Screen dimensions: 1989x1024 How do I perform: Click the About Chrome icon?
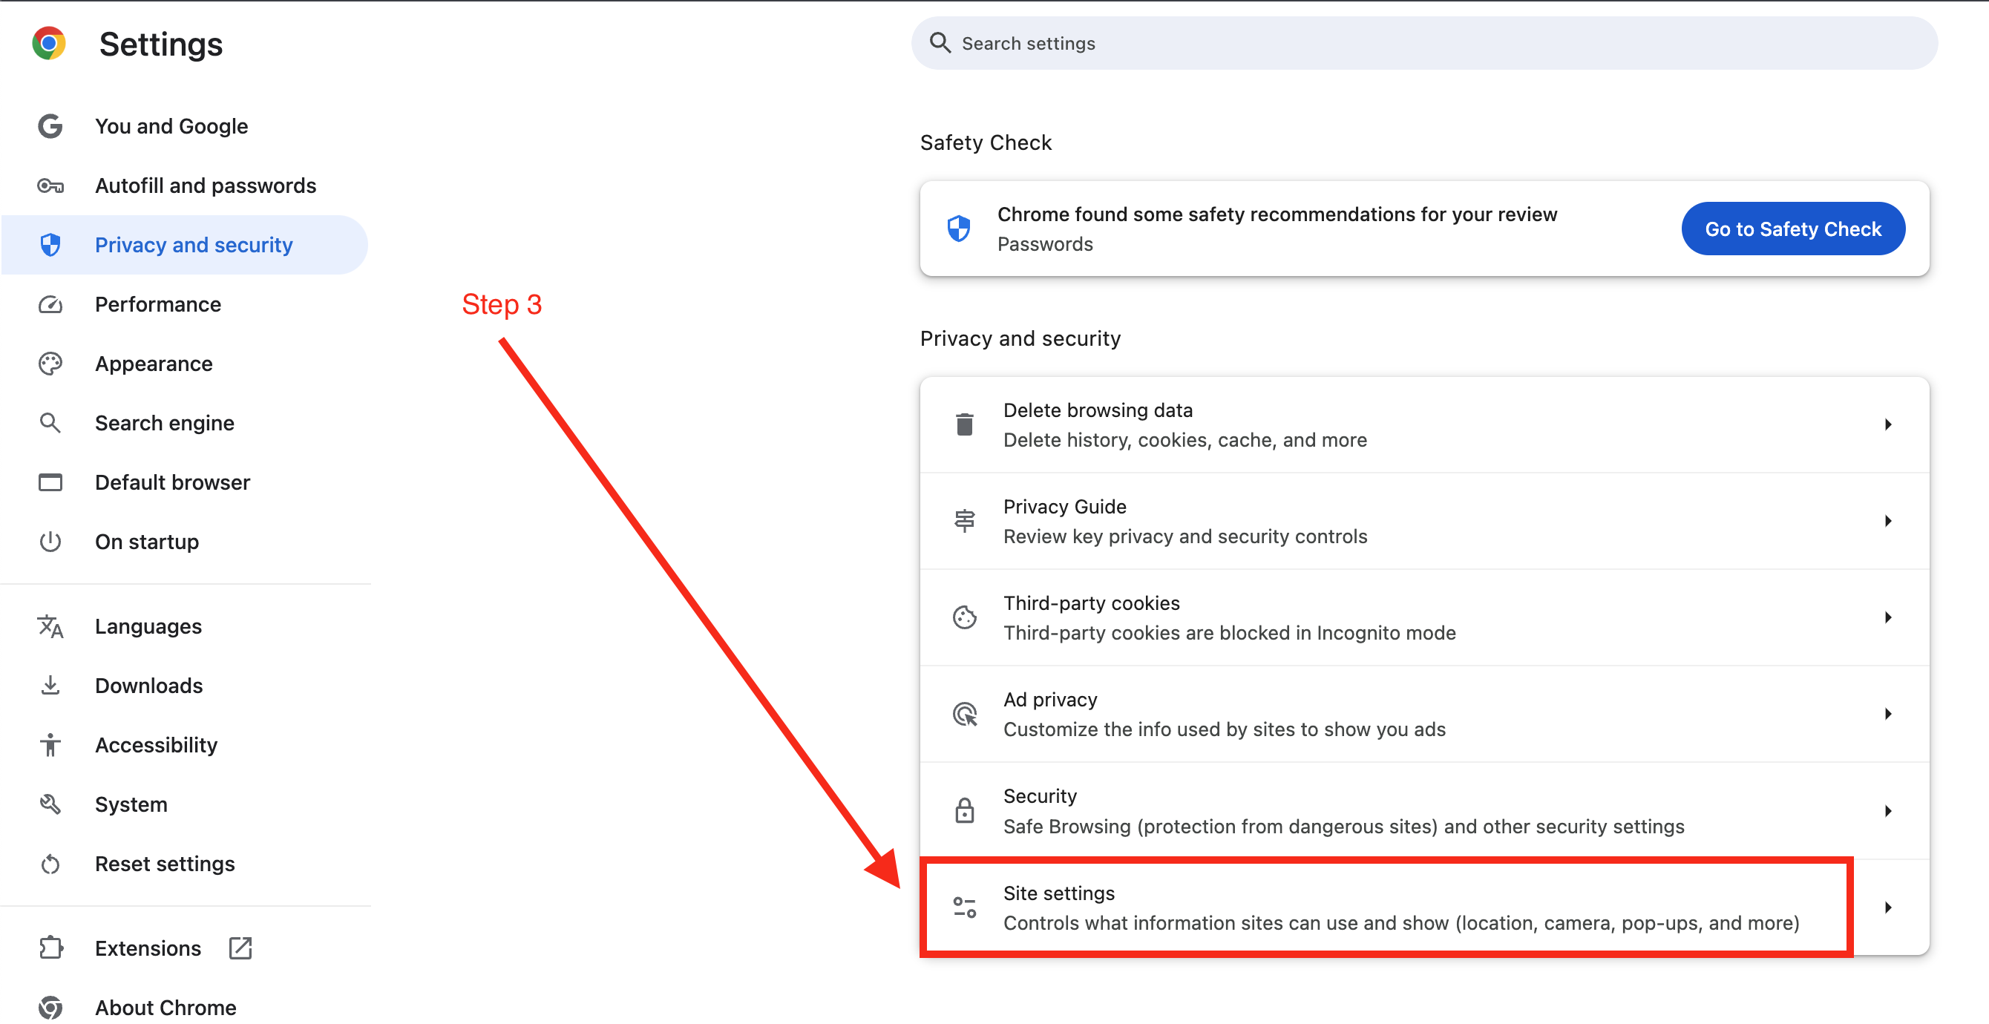[50, 1008]
